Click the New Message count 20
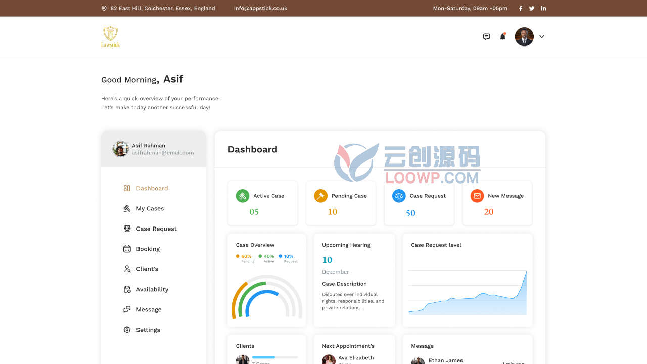 pyautogui.click(x=488, y=212)
